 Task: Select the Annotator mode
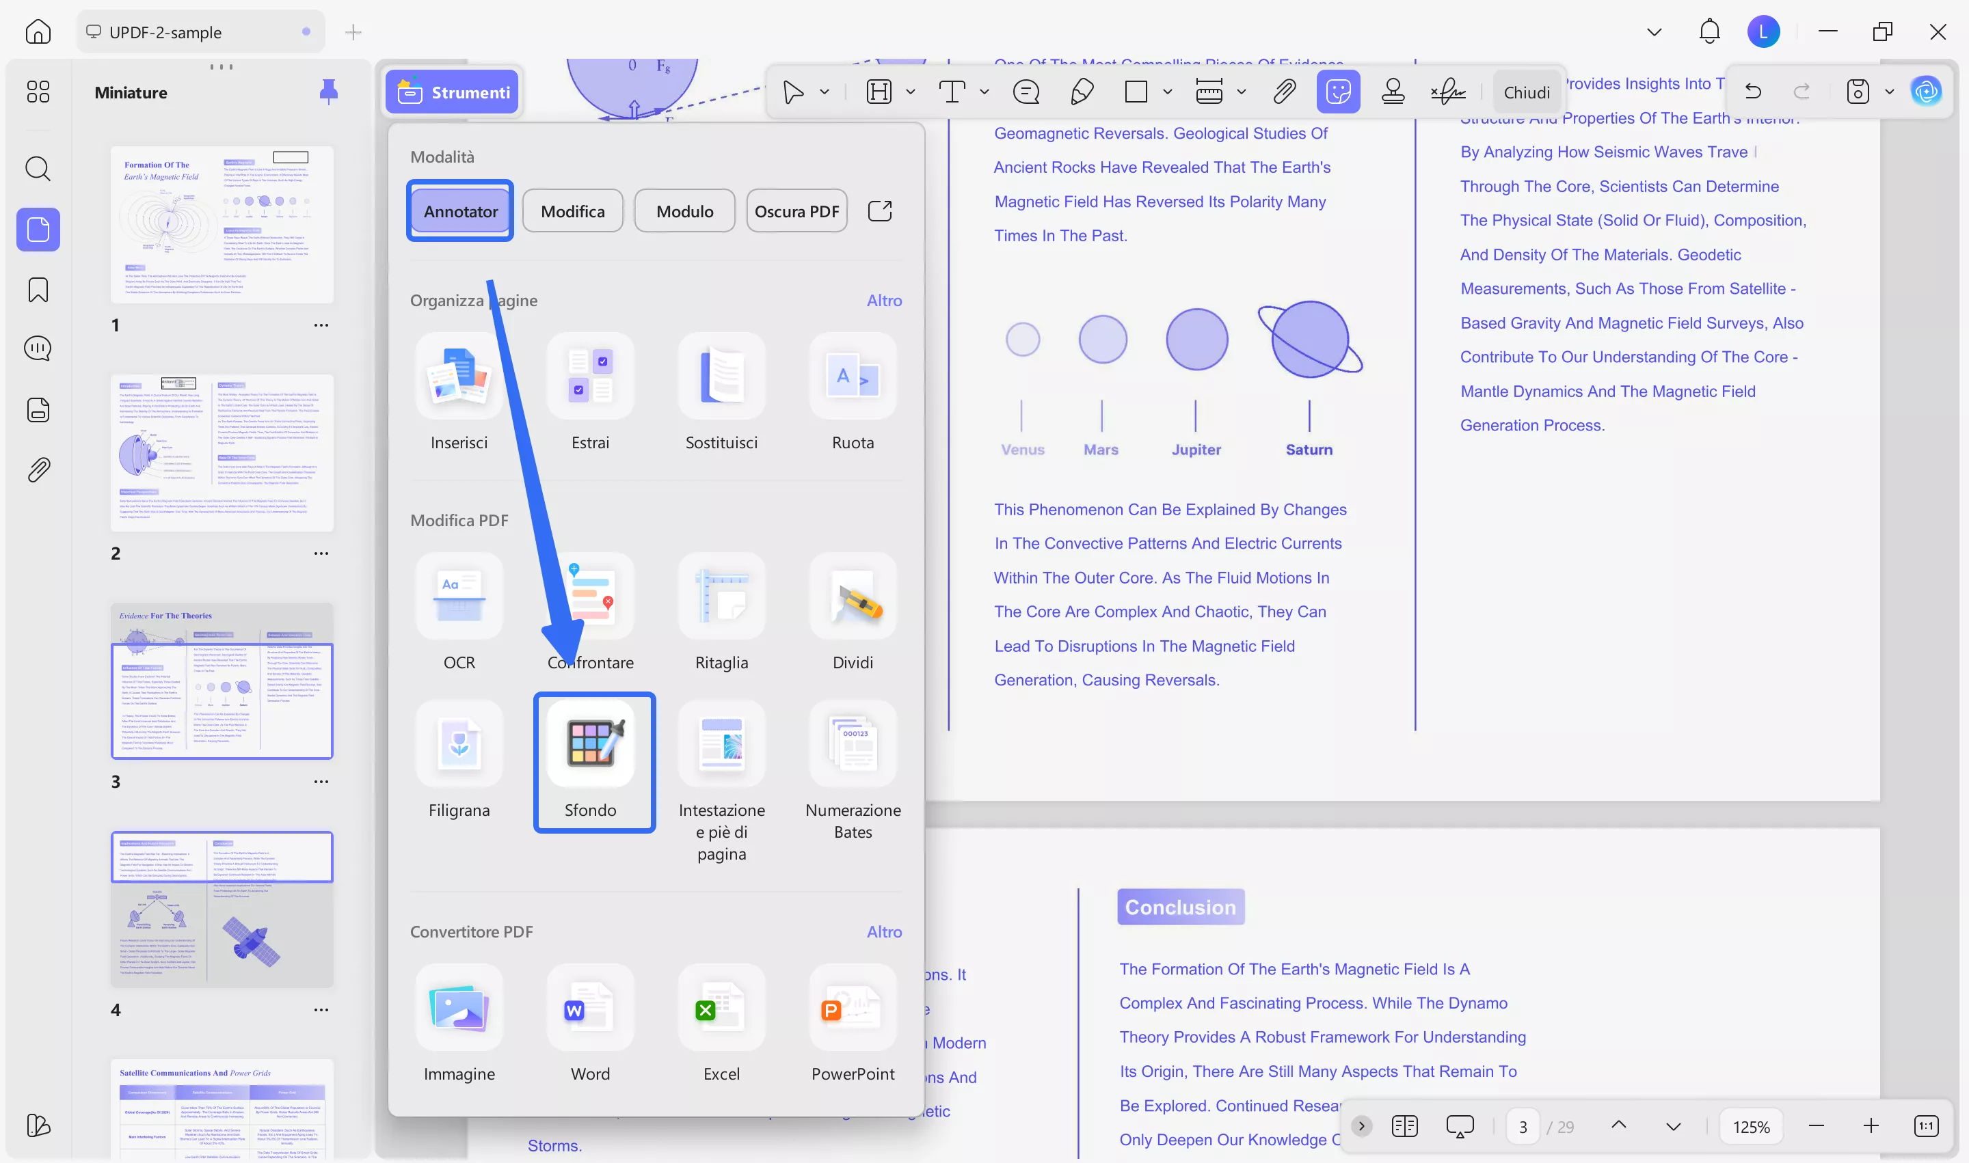[459, 210]
